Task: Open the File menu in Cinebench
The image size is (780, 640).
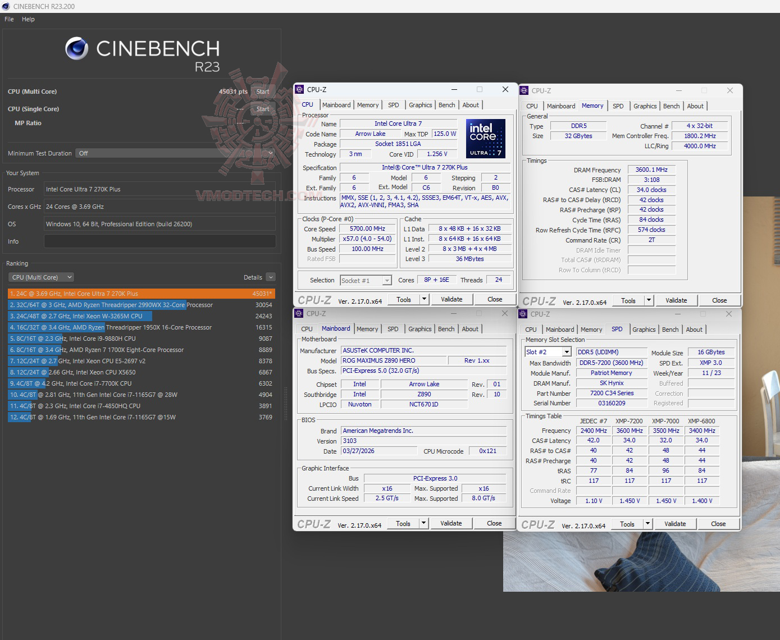Action: click(9, 19)
